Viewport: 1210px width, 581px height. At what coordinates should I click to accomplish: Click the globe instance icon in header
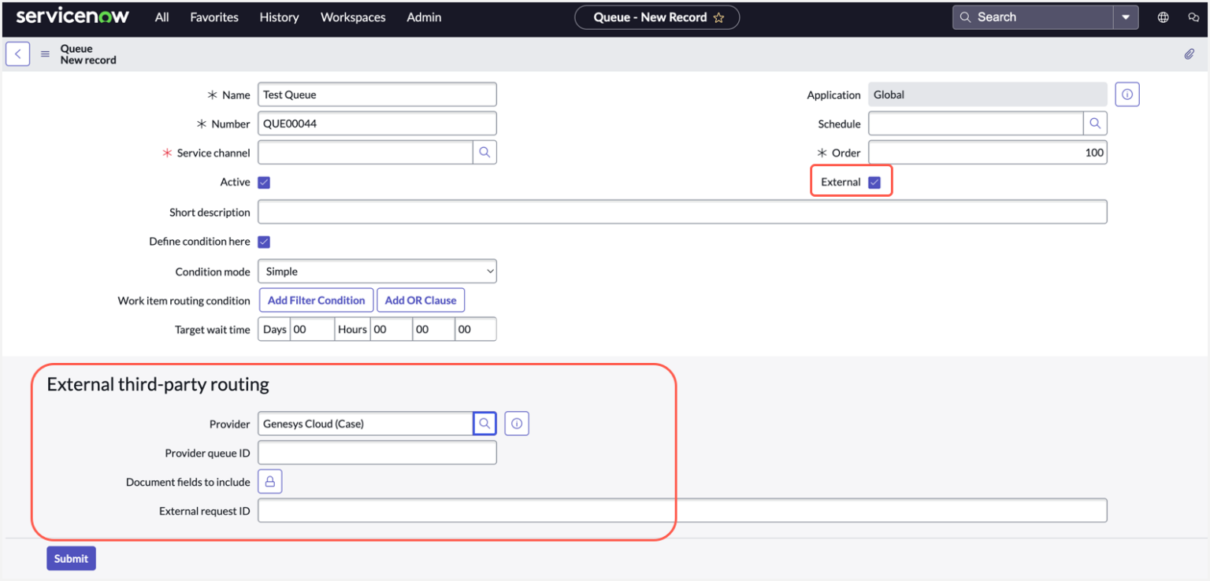coord(1163,17)
